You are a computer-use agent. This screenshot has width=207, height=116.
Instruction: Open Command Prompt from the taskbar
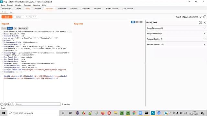147,113
